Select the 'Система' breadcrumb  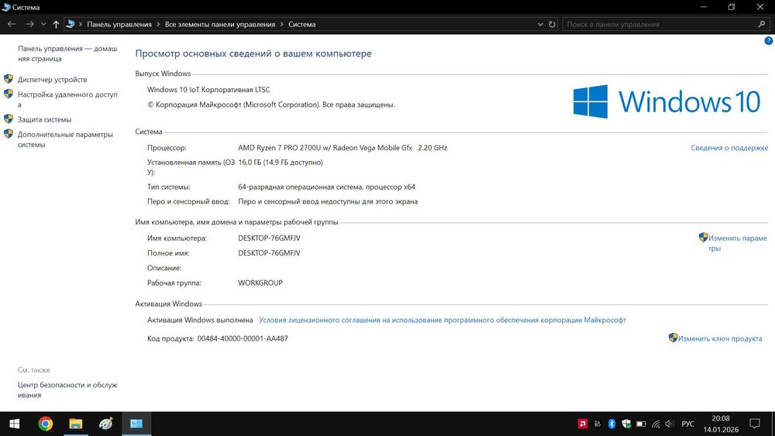[302, 24]
